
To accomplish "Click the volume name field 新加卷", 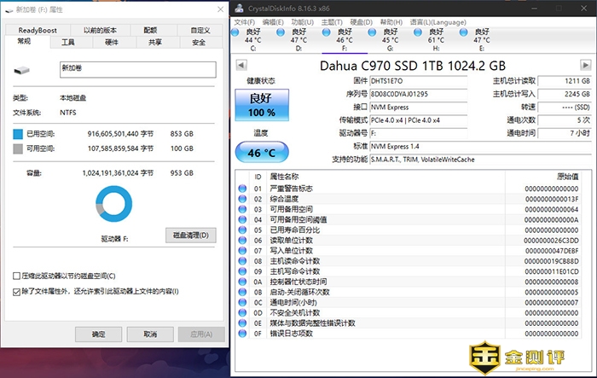I will coord(136,69).
